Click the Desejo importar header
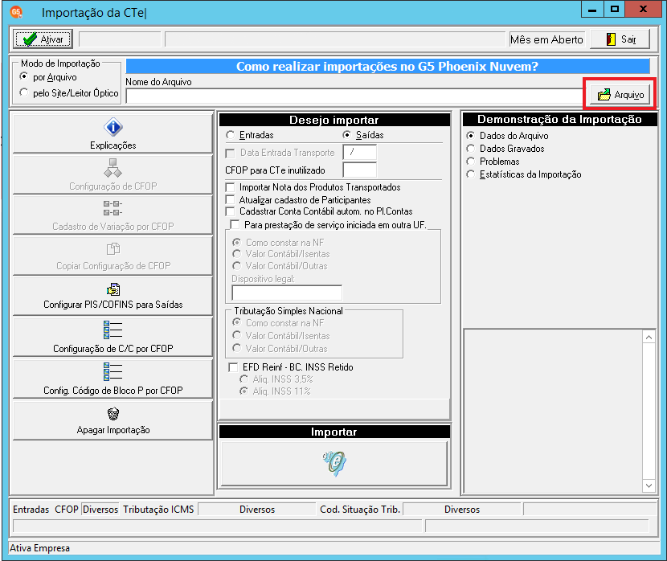 click(334, 120)
